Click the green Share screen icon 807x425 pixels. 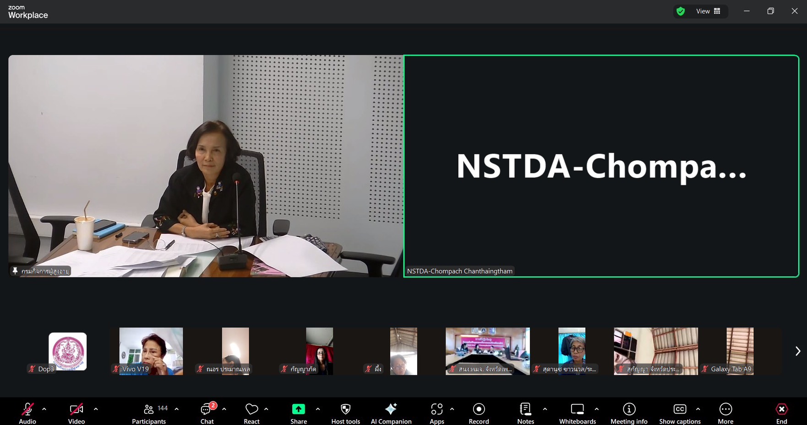299,409
